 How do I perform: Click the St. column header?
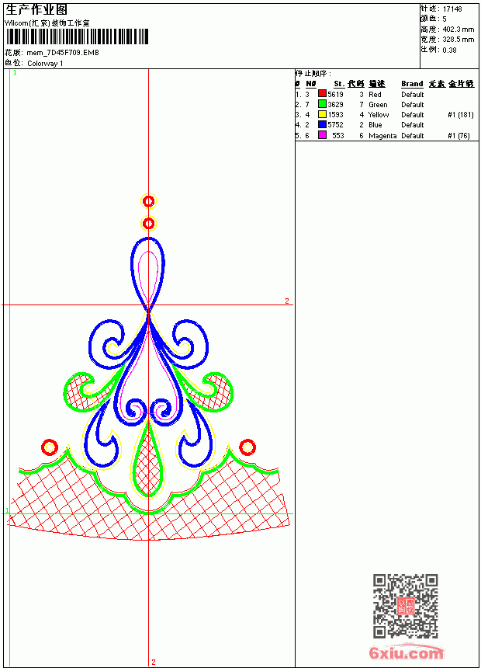coord(339,84)
